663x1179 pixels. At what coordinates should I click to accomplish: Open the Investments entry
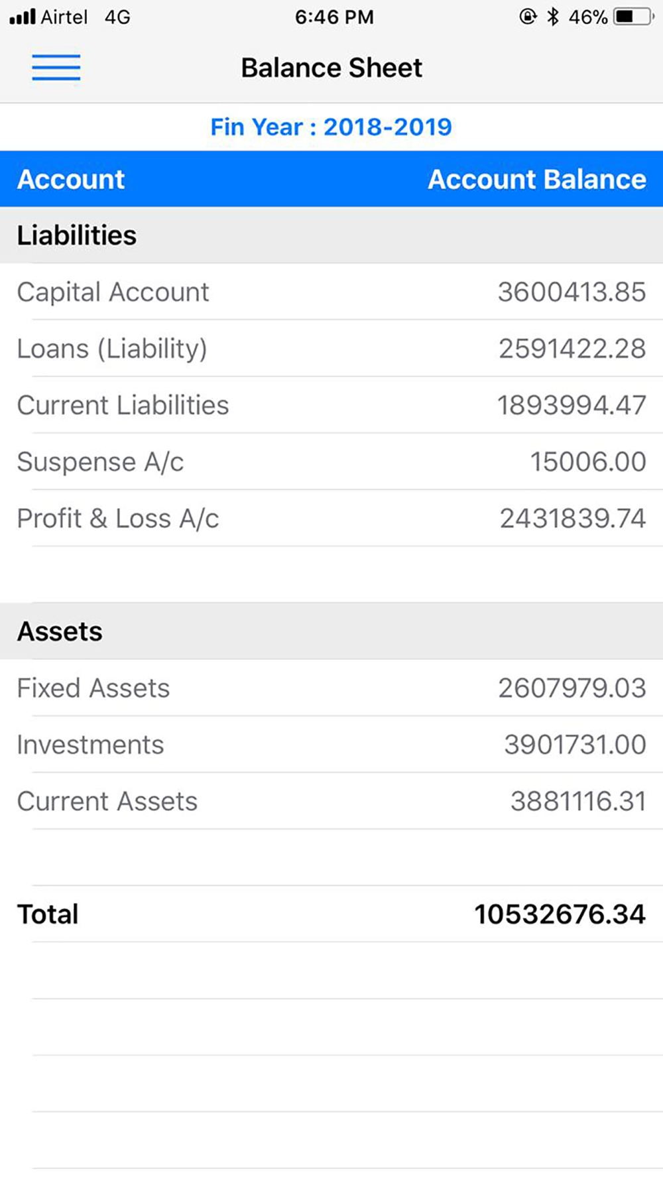point(331,744)
